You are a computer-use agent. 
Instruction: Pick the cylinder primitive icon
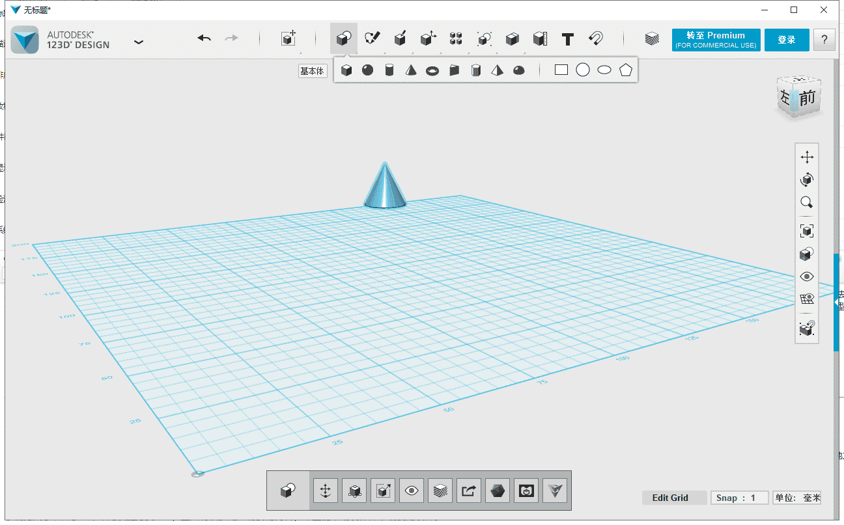coord(389,70)
